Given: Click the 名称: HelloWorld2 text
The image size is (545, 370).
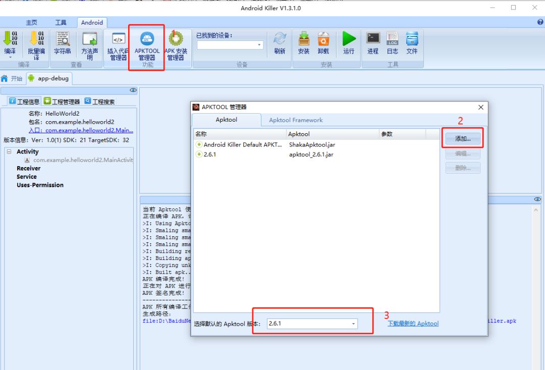Looking at the screenshot, I should click(54, 114).
